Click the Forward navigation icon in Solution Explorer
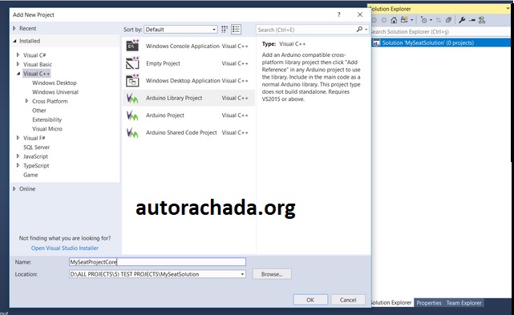This screenshot has height=315, width=514. 384,20
